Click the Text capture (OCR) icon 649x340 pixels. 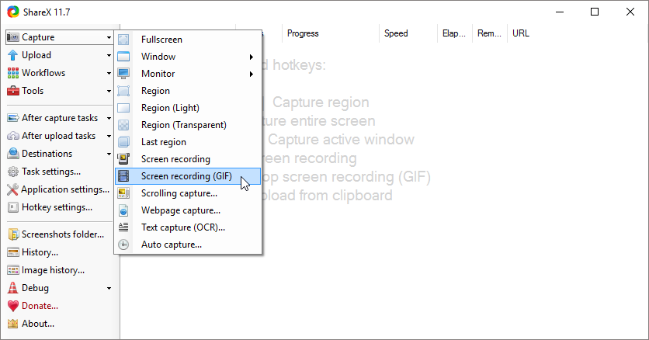pyautogui.click(x=123, y=227)
